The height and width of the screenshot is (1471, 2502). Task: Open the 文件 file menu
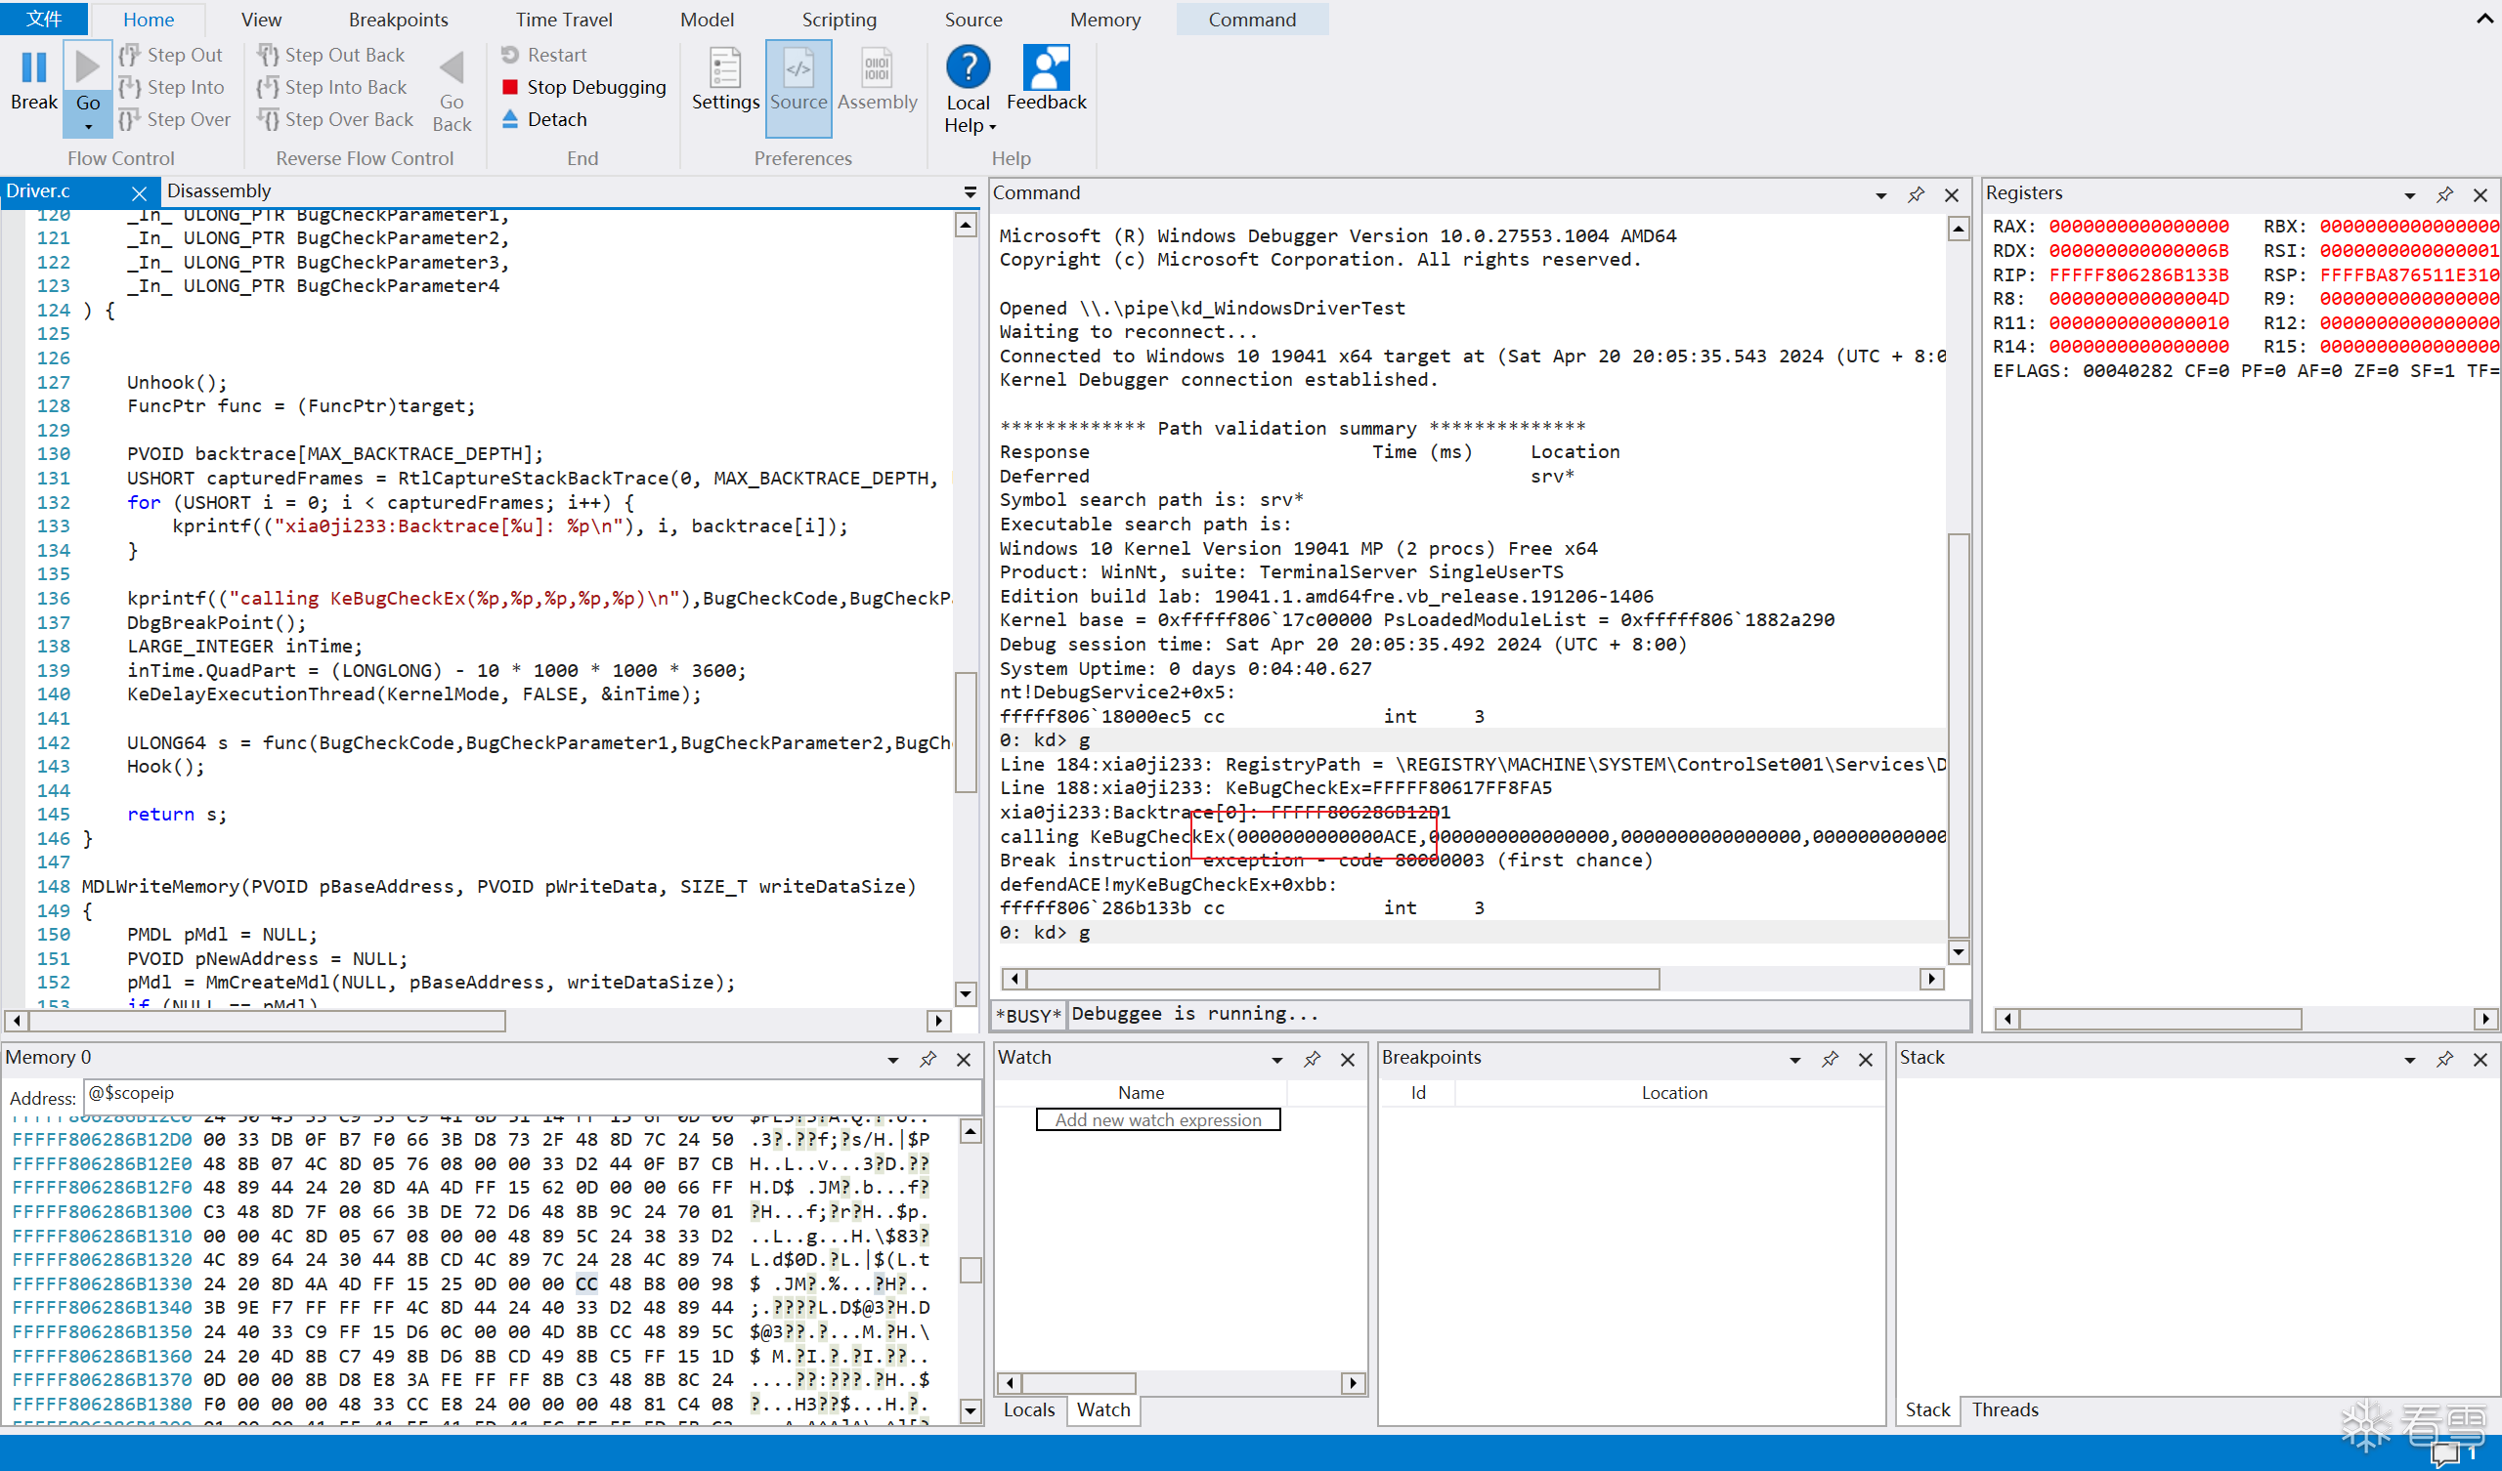(x=44, y=19)
